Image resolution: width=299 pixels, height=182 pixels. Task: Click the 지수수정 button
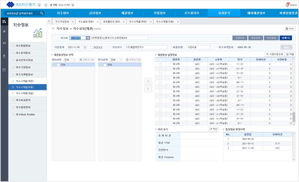pos(256,38)
